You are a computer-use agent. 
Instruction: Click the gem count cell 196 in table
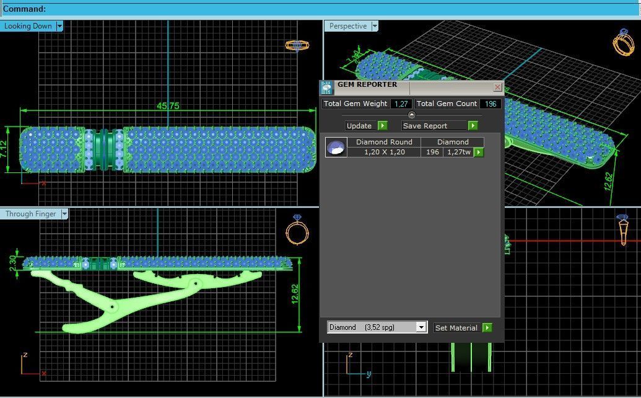432,152
